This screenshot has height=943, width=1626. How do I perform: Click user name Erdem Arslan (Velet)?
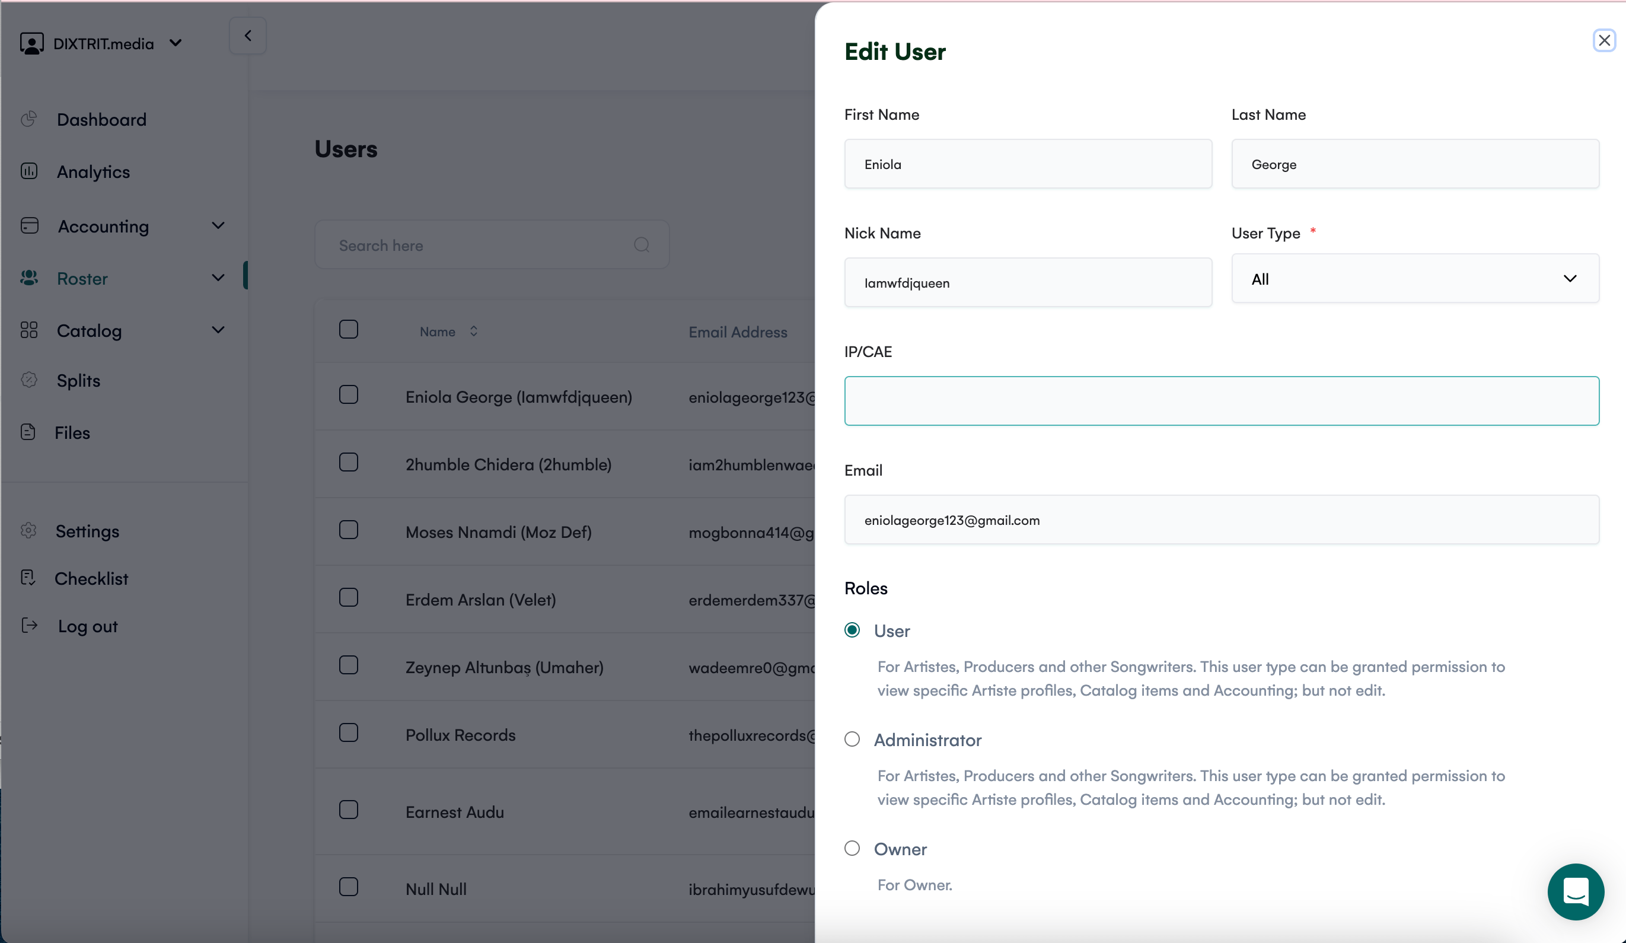(481, 600)
